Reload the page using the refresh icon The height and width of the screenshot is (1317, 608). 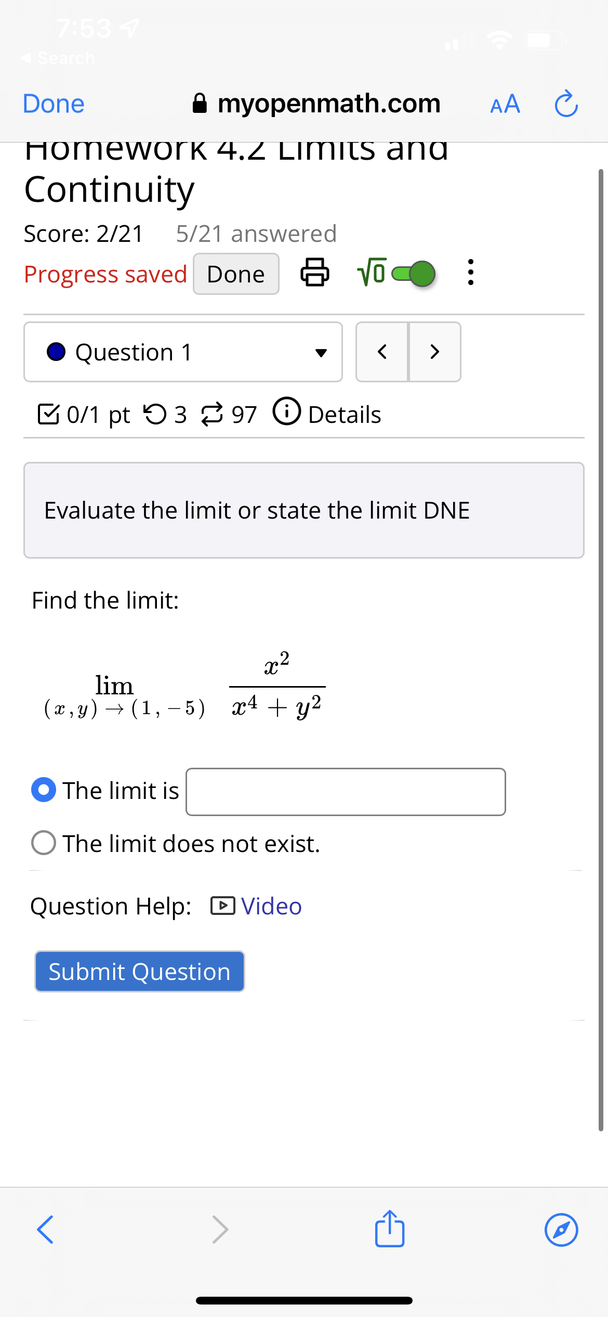point(565,104)
